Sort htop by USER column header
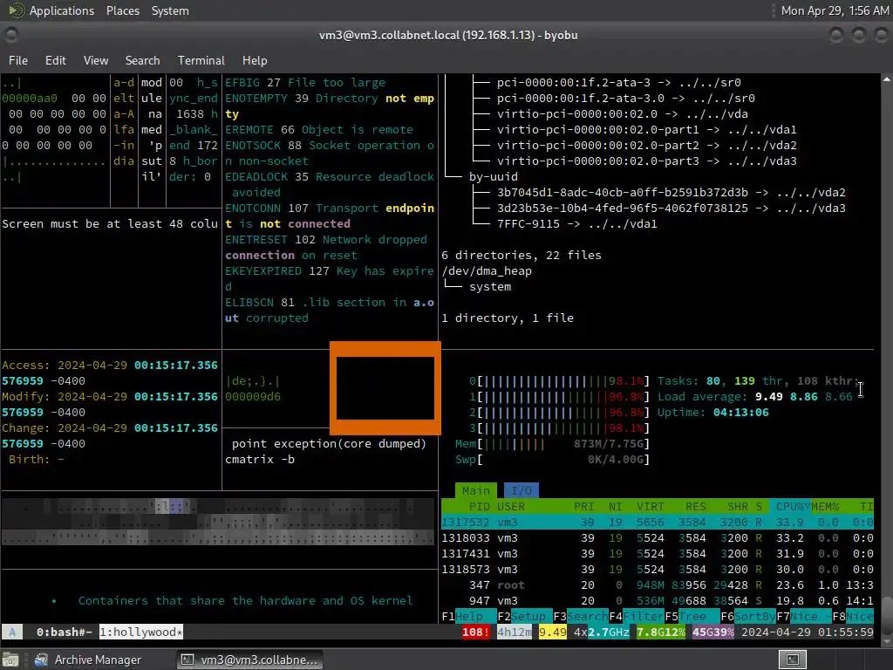The width and height of the screenshot is (893, 670). [x=511, y=507]
